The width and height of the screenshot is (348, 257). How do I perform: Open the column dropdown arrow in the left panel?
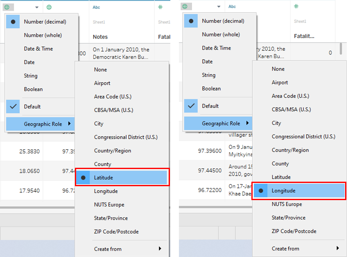pos(37,7)
